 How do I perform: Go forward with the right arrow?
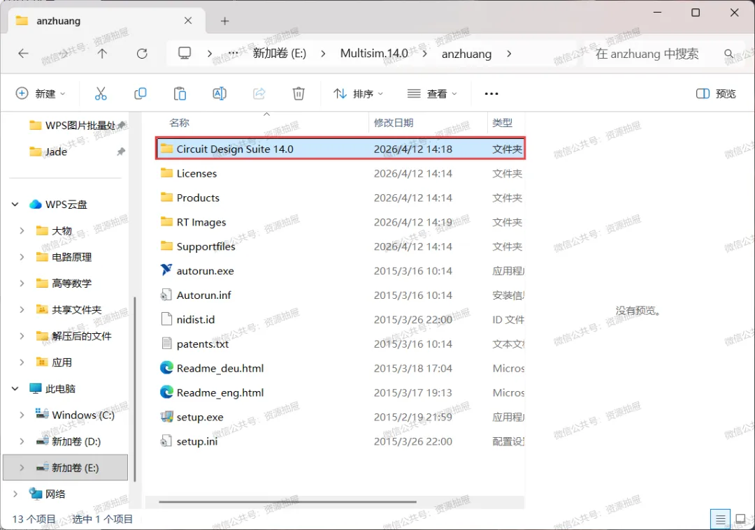pyautogui.click(x=63, y=53)
